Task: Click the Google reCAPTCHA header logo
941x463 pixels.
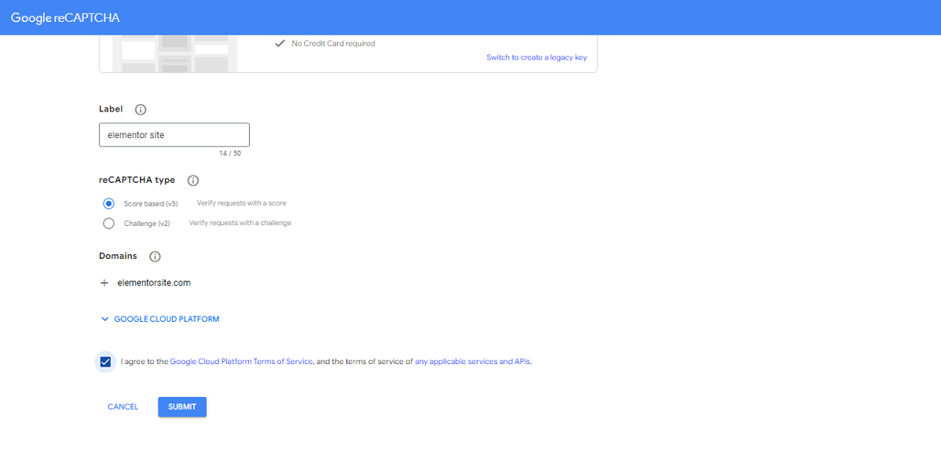Action: pyautogui.click(x=65, y=17)
